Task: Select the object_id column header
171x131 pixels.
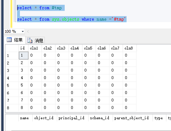Action: coord(45,118)
